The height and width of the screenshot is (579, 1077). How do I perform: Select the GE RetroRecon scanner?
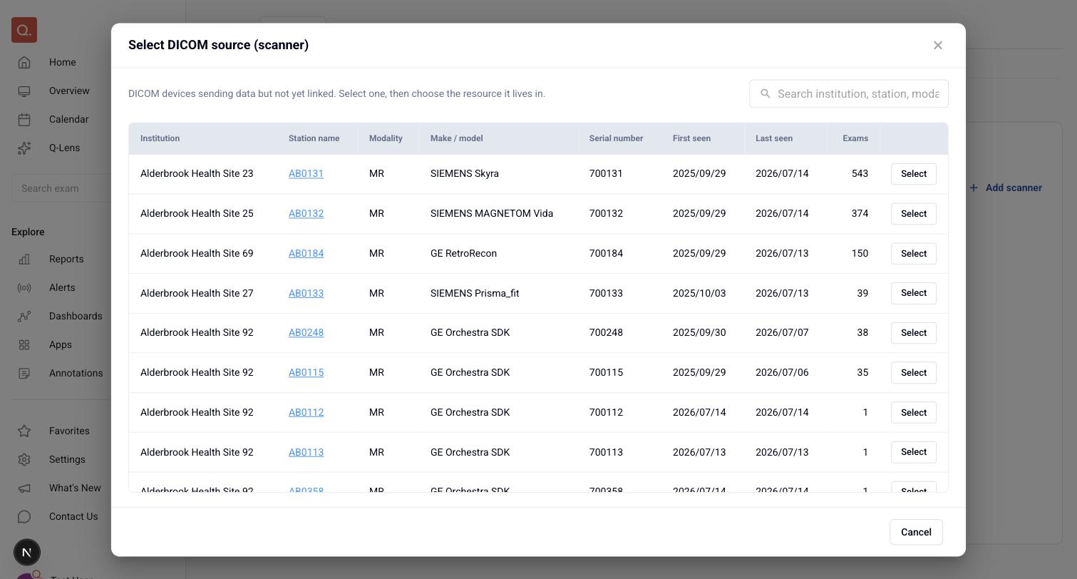[x=914, y=254]
